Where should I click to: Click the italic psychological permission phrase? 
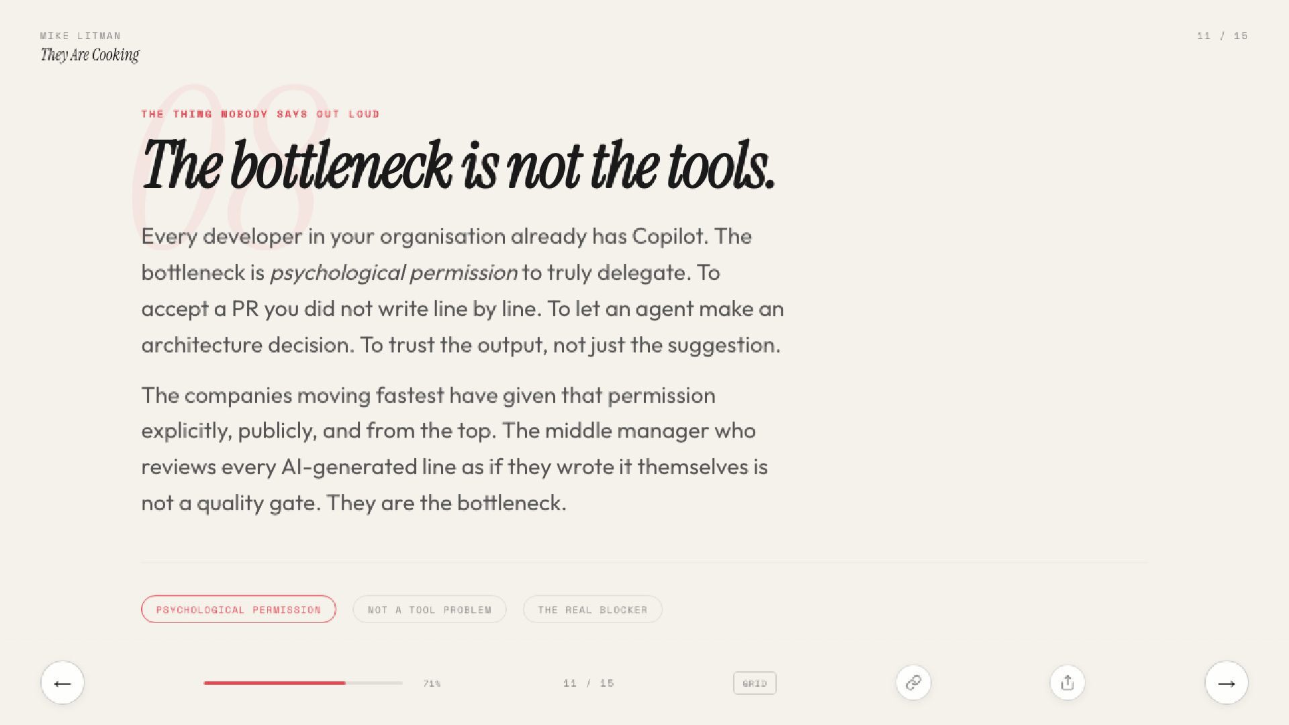pos(393,273)
